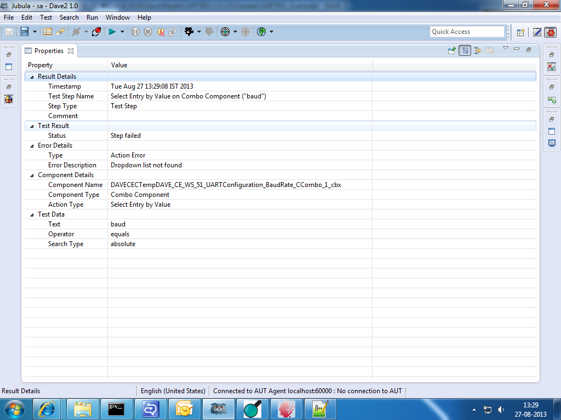Open the Test menu

[x=46, y=17]
